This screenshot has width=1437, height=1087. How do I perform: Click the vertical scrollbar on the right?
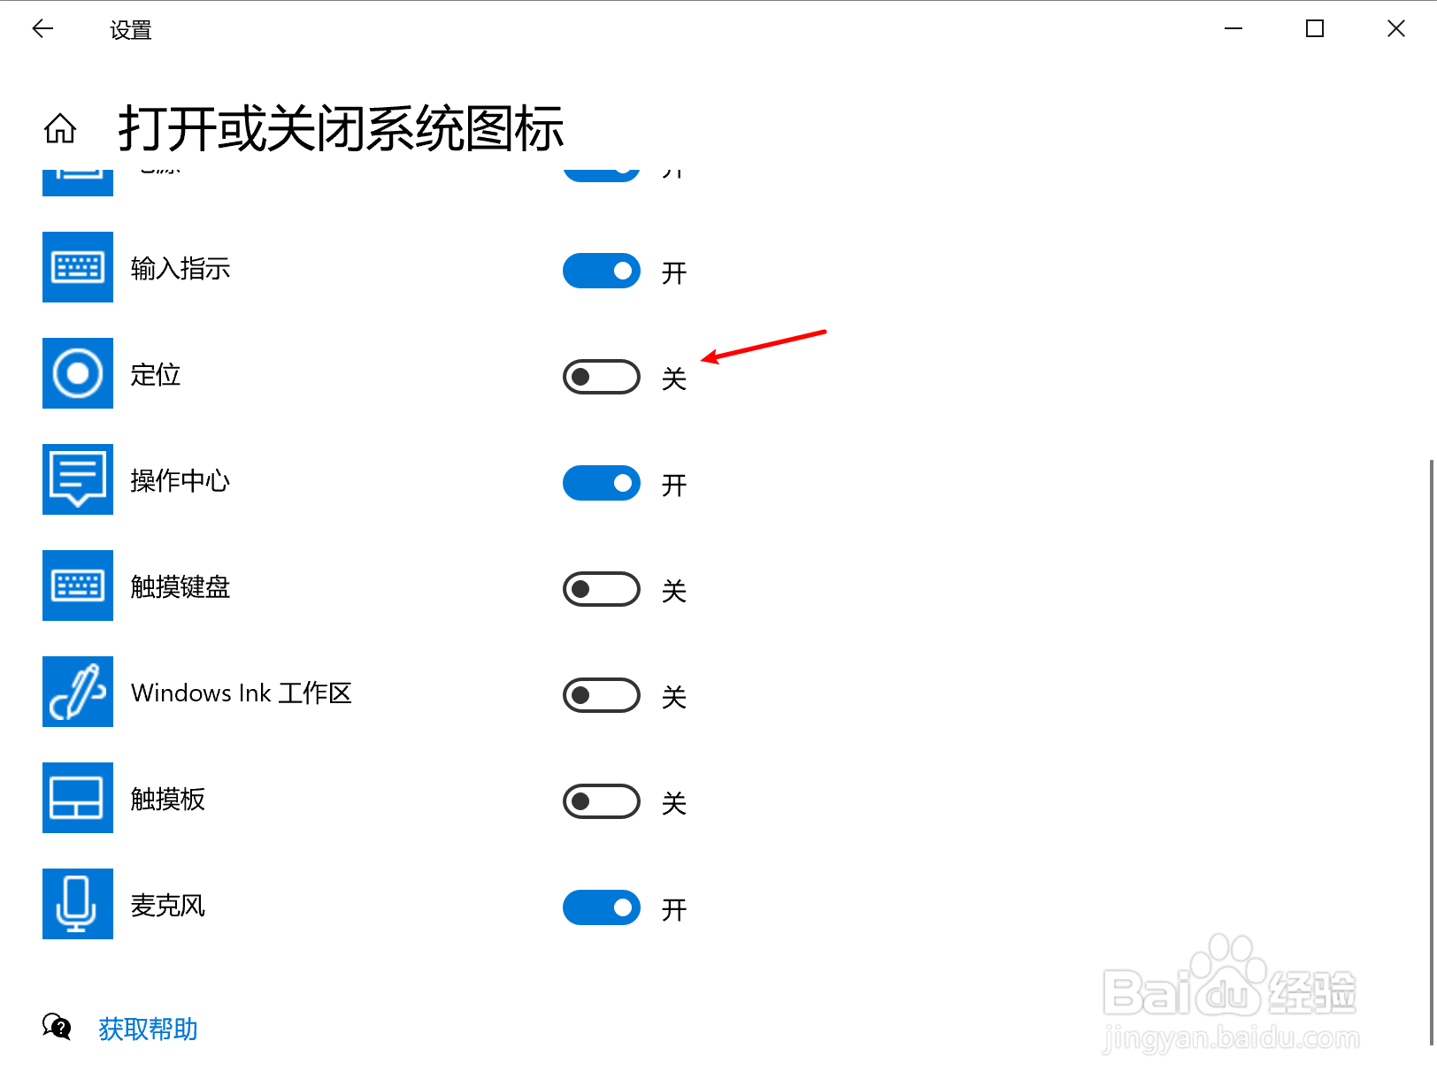1432,752
